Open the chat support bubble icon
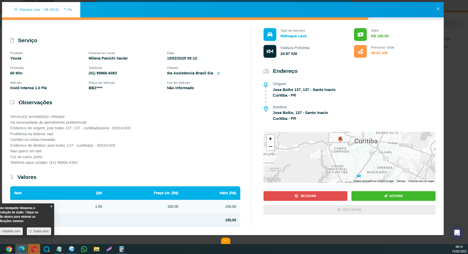The image size is (468, 254). click(x=457, y=233)
